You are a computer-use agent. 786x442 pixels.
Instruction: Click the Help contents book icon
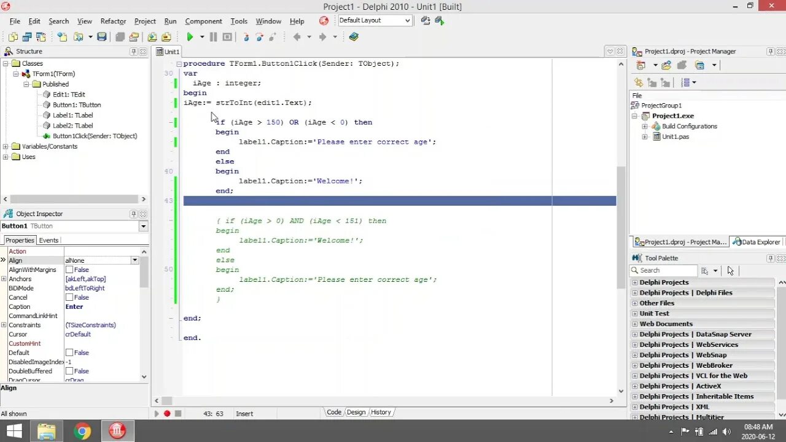point(354,37)
